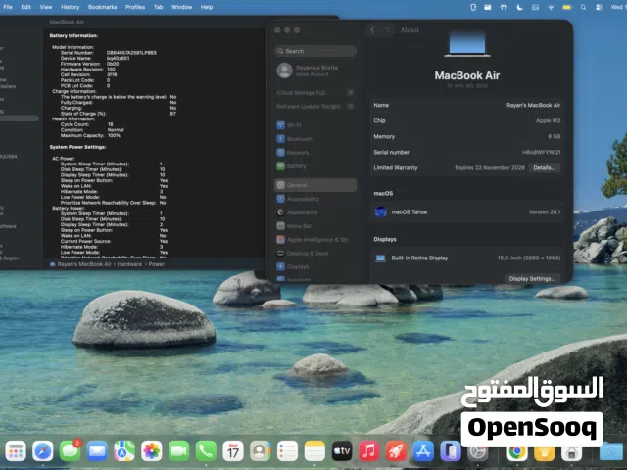Open Maps from the Dock

coord(124,451)
